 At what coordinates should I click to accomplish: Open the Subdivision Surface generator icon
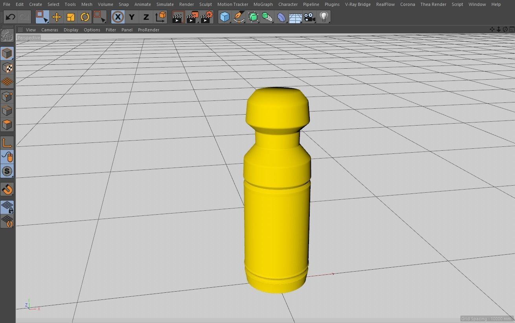pos(253,17)
